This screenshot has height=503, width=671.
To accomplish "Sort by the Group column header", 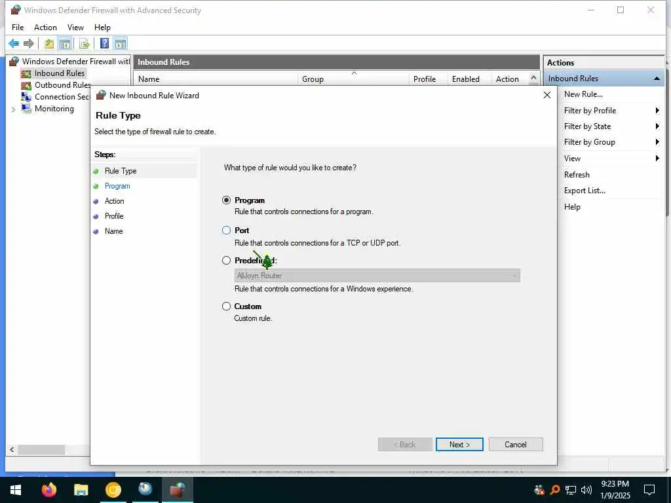I will tap(353, 79).
